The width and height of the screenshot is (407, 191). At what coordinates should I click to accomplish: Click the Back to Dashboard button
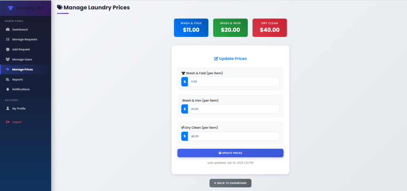230,183
